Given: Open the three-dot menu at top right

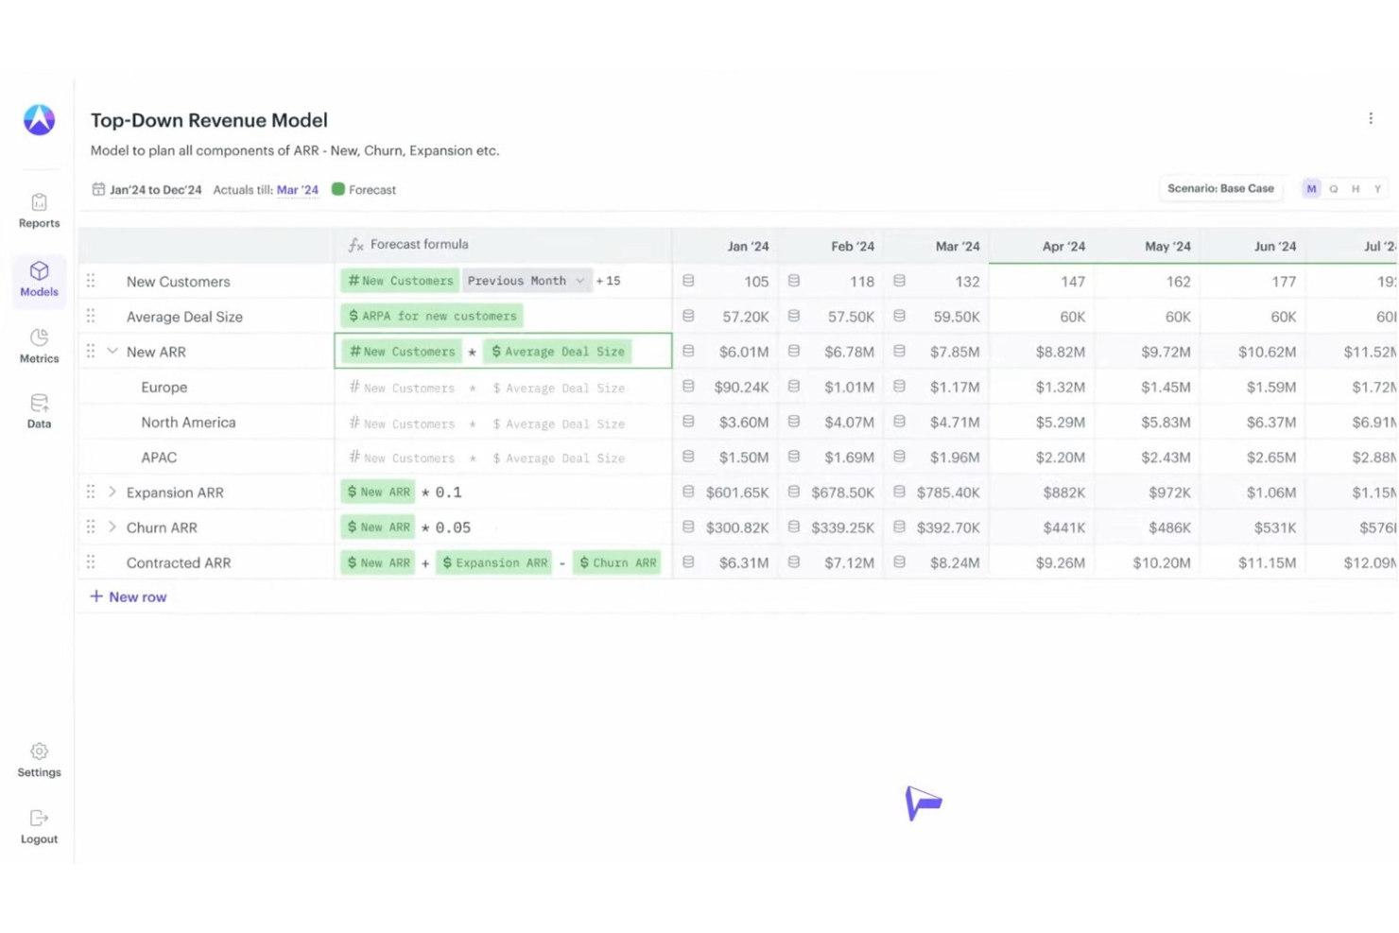Looking at the screenshot, I should pyautogui.click(x=1371, y=118).
